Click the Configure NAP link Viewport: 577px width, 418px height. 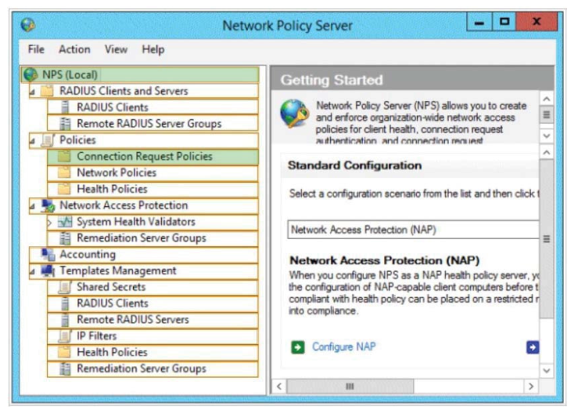tap(344, 347)
